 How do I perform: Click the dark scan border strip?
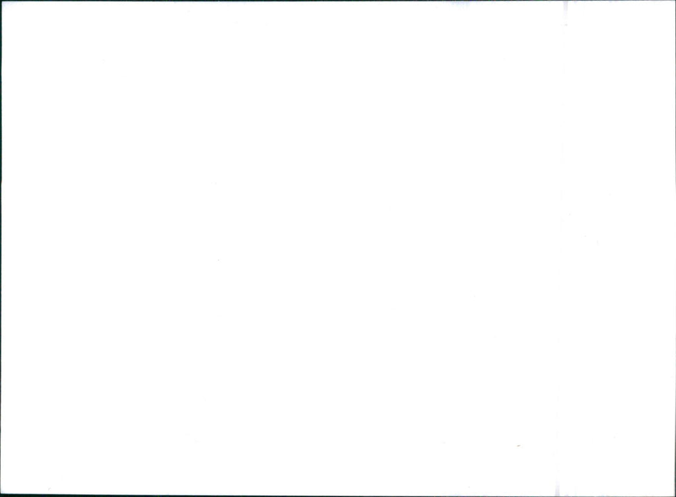tap(338, 495)
